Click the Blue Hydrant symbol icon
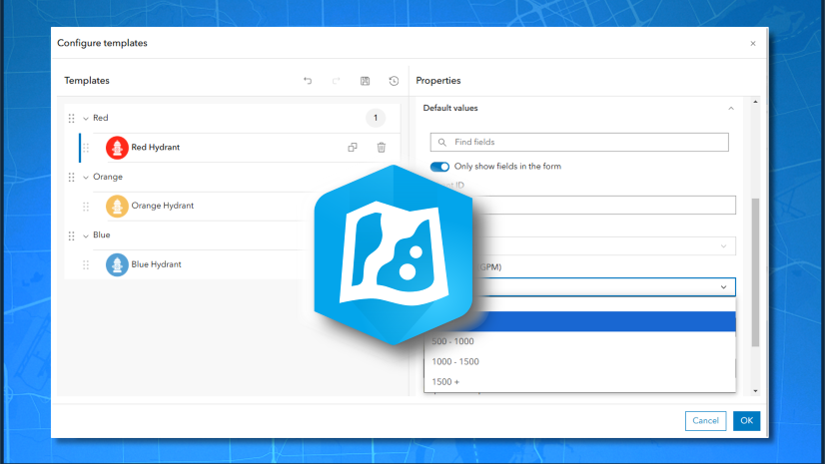The height and width of the screenshot is (464, 825). tap(117, 264)
